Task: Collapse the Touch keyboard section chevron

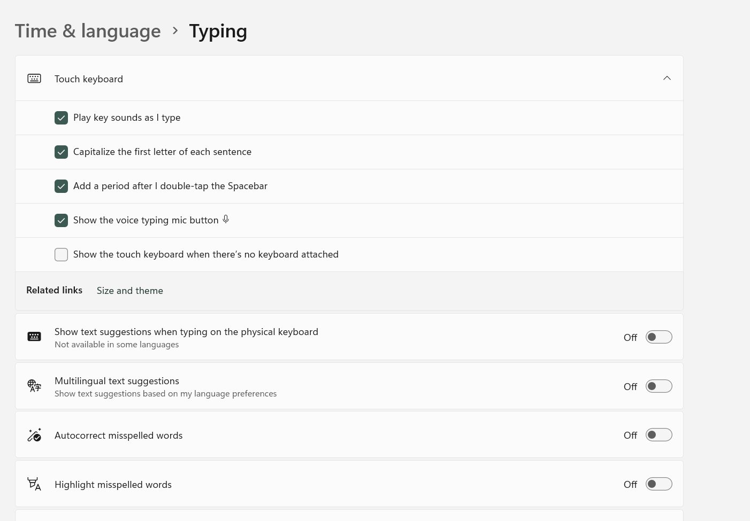Action: pyautogui.click(x=667, y=79)
